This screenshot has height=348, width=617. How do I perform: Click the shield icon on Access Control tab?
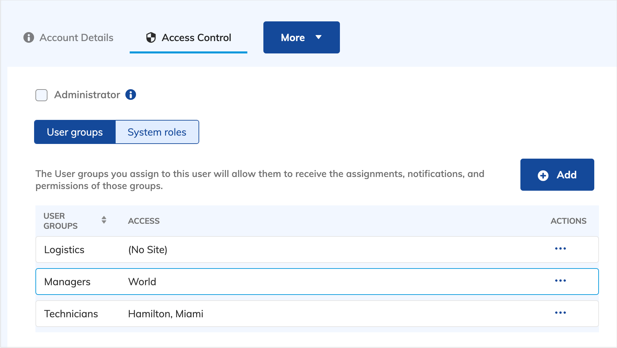click(x=151, y=37)
